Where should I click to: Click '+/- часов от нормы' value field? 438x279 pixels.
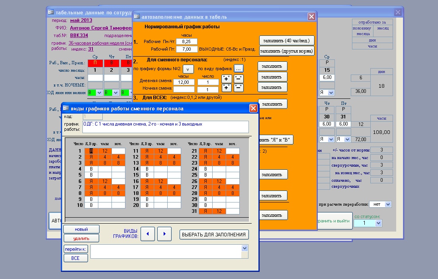point(381,150)
